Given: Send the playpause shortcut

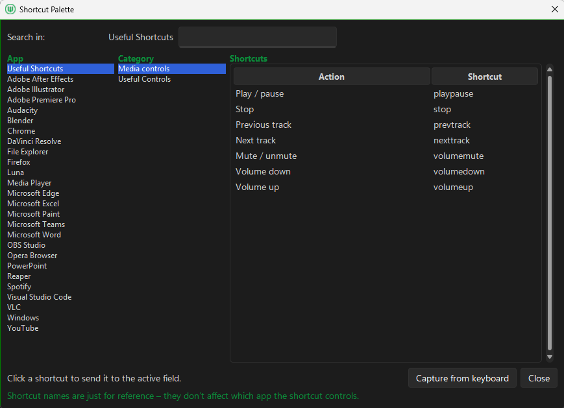Looking at the screenshot, I should coord(453,94).
